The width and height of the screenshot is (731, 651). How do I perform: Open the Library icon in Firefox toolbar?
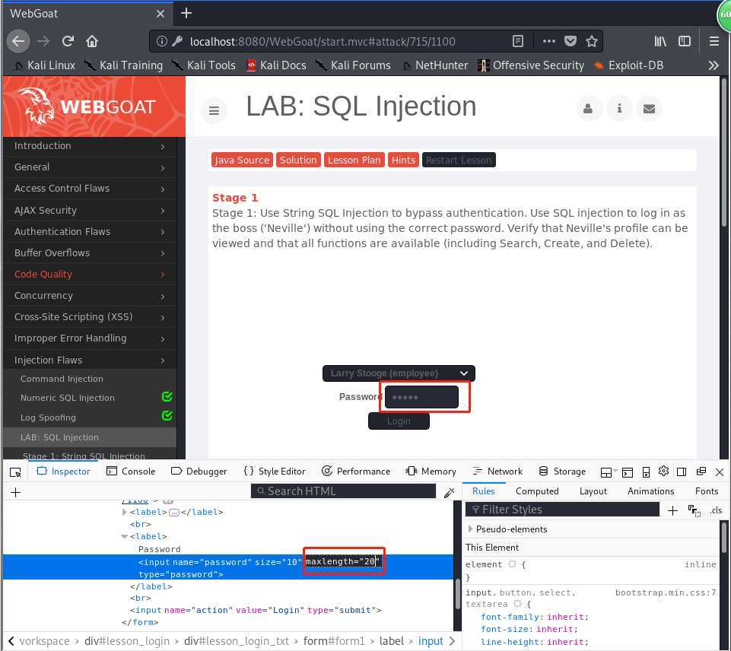pyautogui.click(x=660, y=42)
